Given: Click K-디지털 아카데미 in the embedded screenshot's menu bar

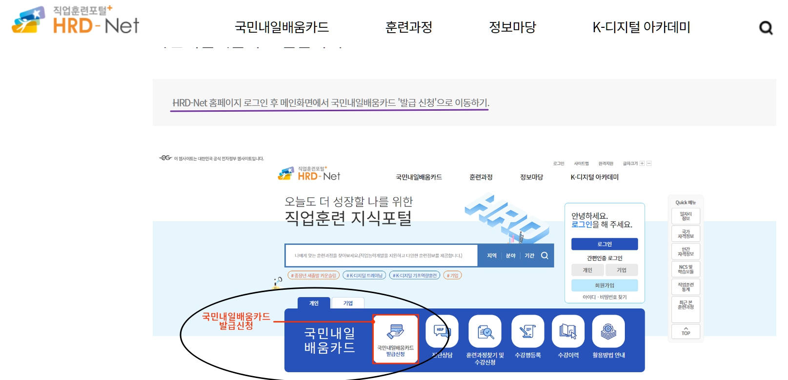Looking at the screenshot, I should click(594, 177).
